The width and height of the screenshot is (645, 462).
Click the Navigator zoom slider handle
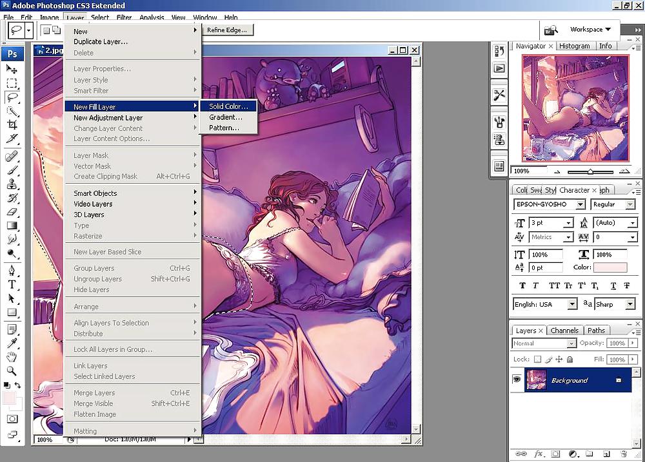[x=590, y=171]
